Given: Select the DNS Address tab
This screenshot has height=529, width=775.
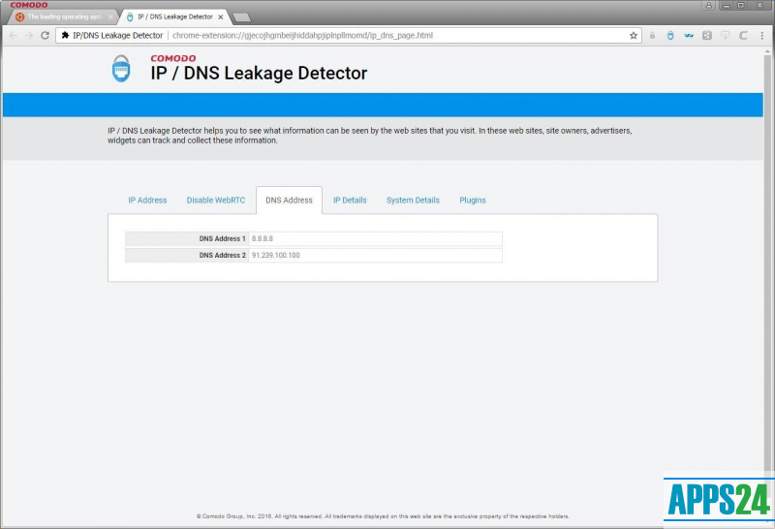Looking at the screenshot, I should coord(289,201).
